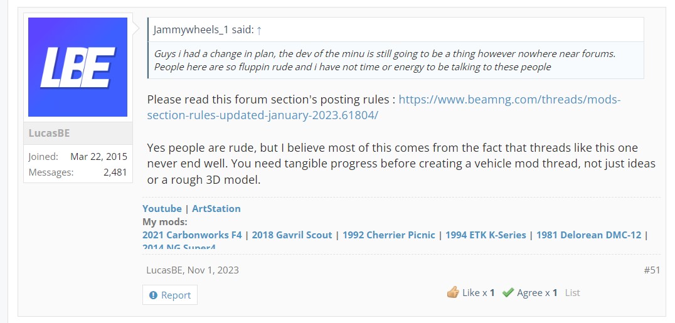This screenshot has width=675, height=323.
Task: Click the Nov 1, 2023 post date
Action: click(x=213, y=270)
